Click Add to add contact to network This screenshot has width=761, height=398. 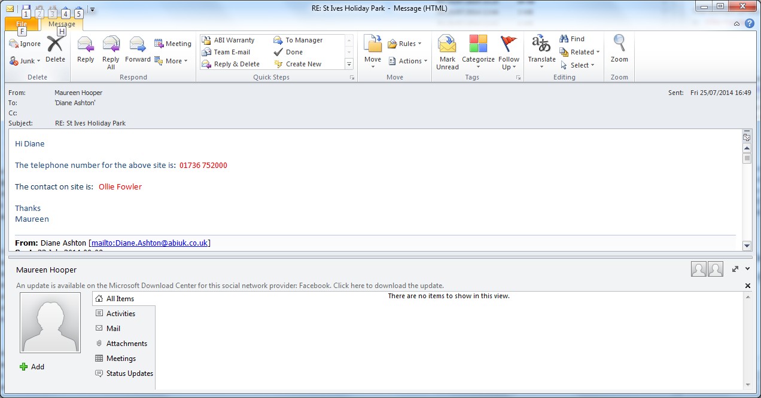click(x=32, y=367)
